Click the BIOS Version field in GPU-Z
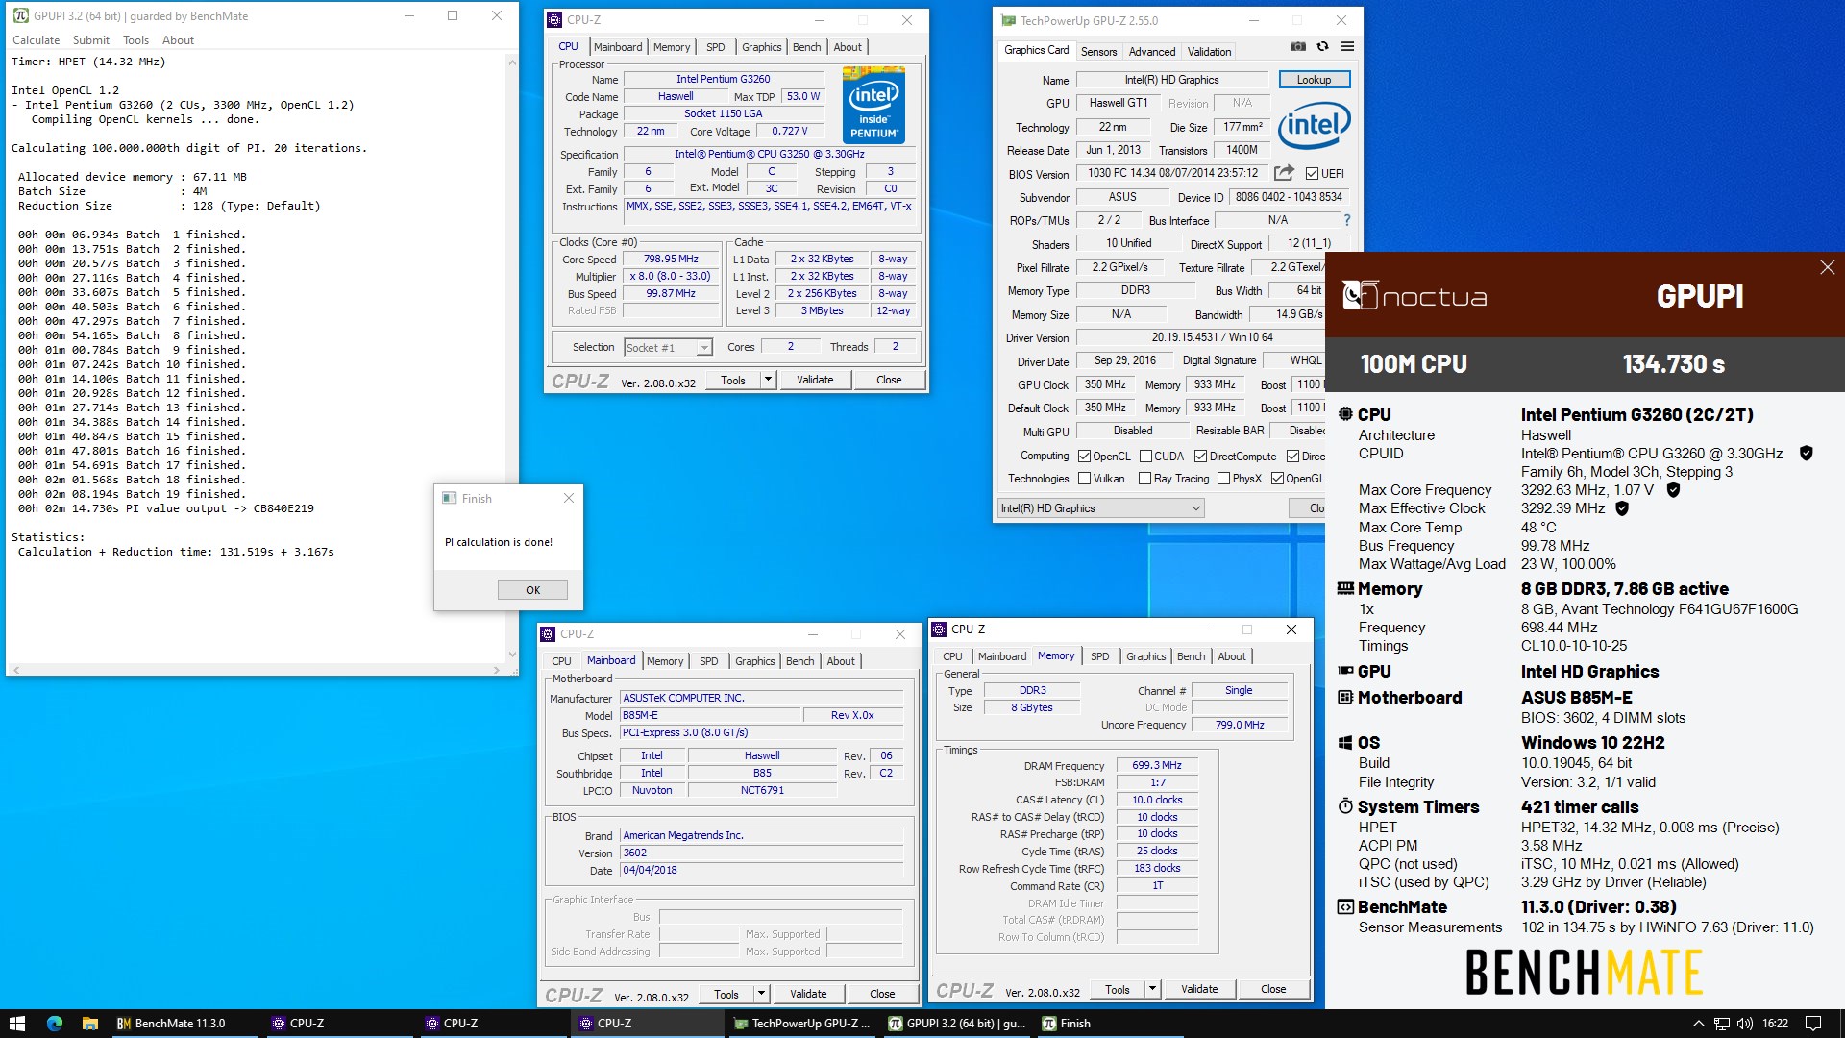 tap(1172, 174)
